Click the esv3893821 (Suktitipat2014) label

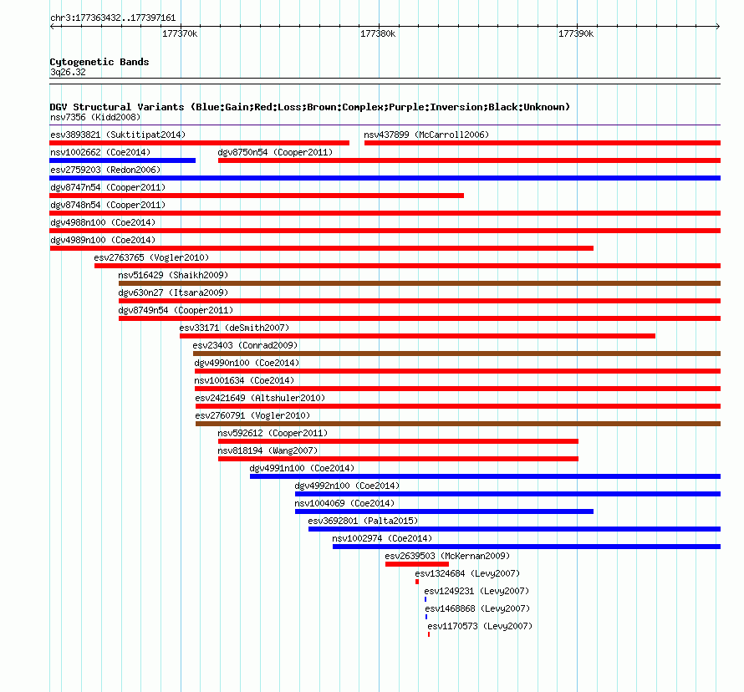pos(118,135)
